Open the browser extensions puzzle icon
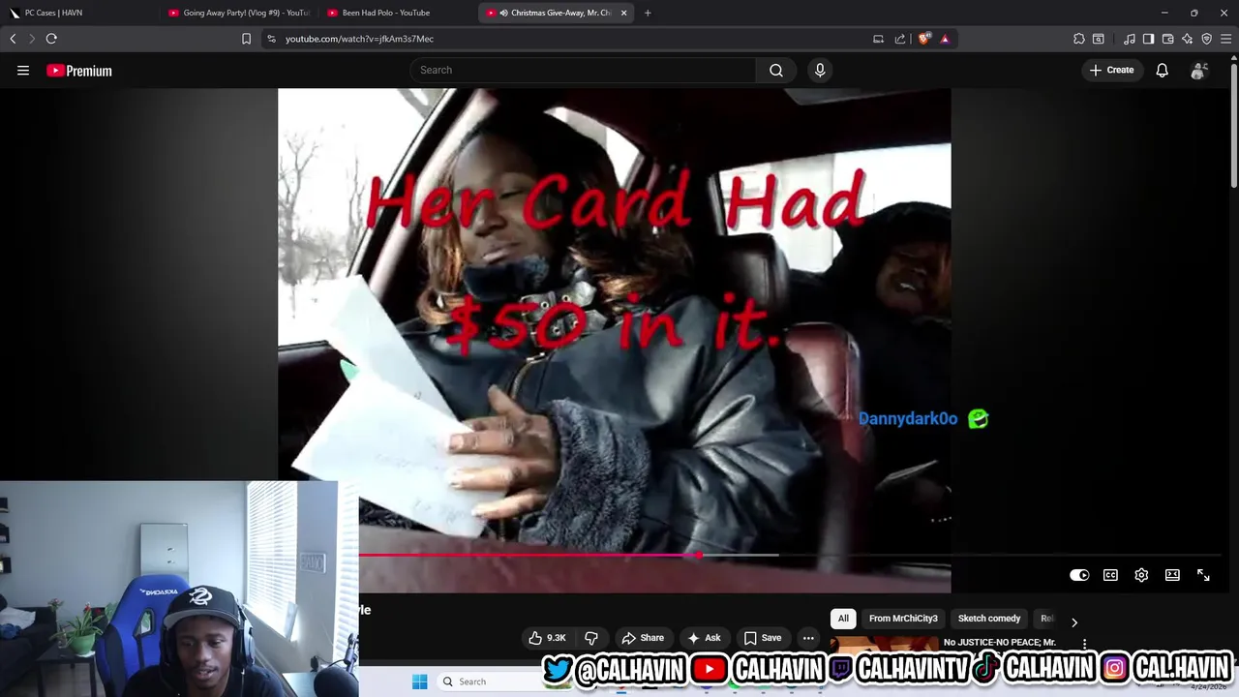 [x=1079, y=39]
